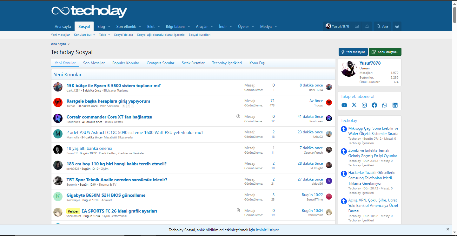Open Techolay LinkedIn icon
Viewport: 457px width, 236px height.
click(x=395, y=105)
